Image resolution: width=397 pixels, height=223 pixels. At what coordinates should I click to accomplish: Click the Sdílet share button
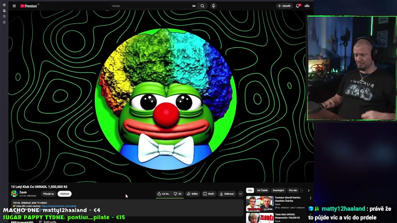point(192,194)
